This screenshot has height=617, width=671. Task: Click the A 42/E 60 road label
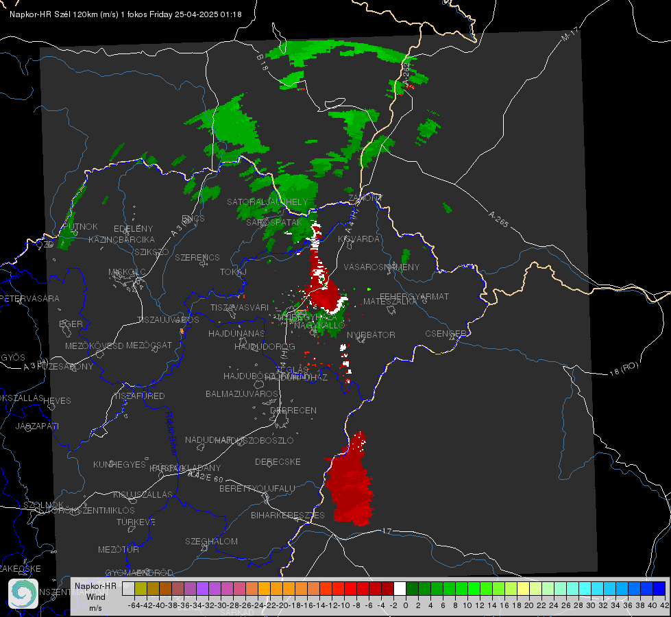point(206,476)
